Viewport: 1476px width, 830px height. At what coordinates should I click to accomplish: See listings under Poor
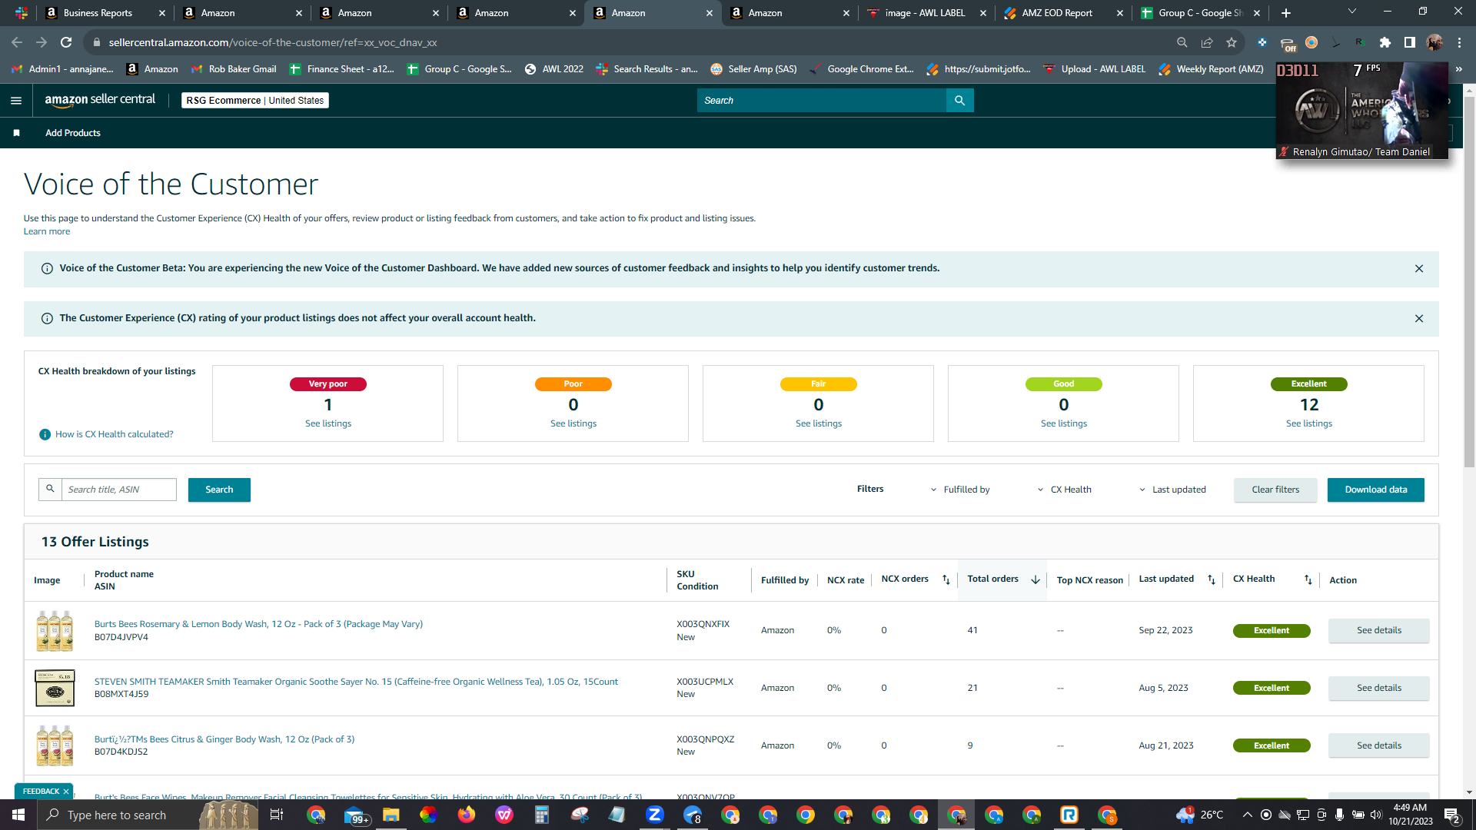click(573, 424)
